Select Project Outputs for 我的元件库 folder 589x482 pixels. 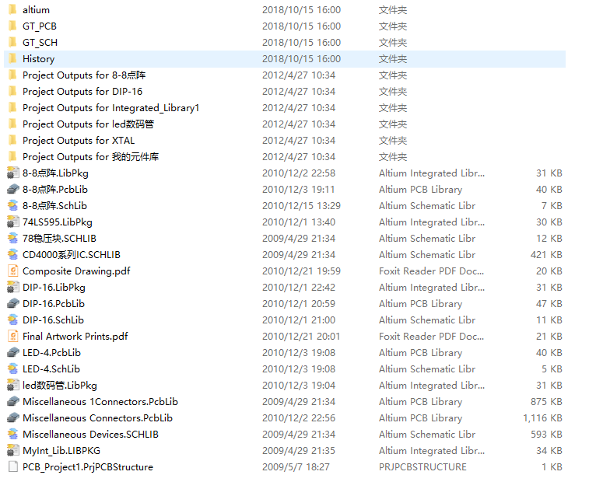(x=90, y=157)
